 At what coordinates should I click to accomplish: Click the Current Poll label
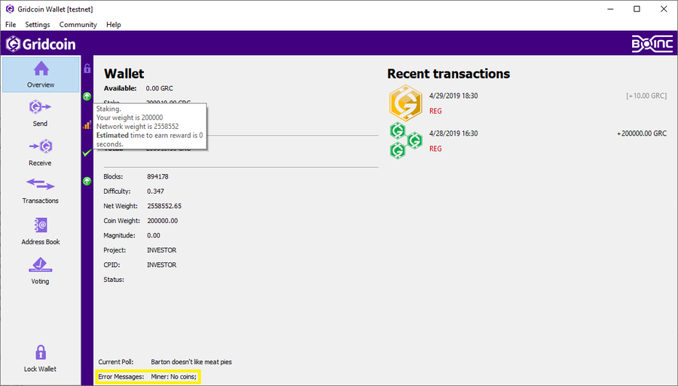point(116,362)
